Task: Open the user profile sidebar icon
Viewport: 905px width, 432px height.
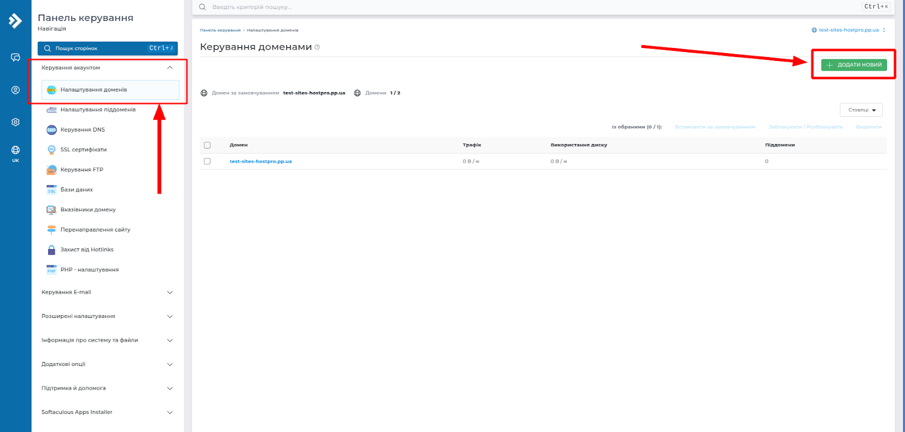Action: pos(15,90)
